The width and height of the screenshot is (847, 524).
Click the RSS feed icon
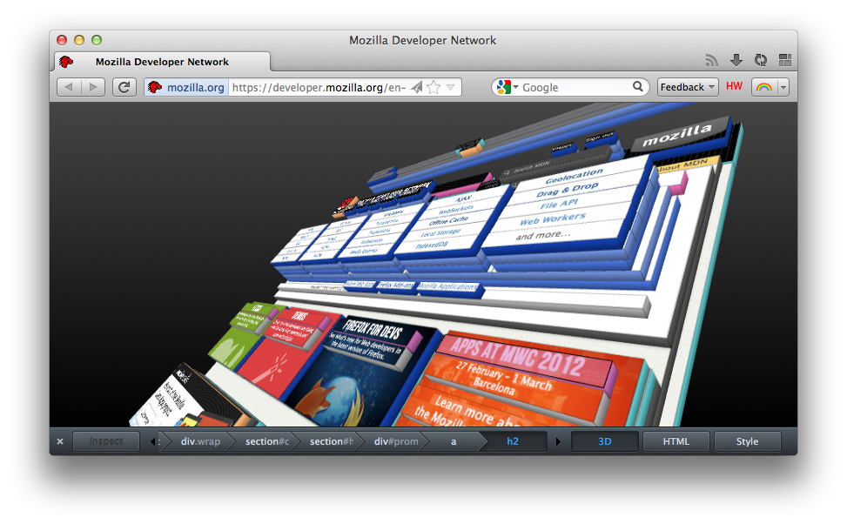pos(712,59)
